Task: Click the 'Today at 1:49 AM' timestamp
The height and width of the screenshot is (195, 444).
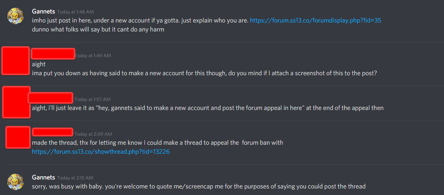Action: (93, 56)
